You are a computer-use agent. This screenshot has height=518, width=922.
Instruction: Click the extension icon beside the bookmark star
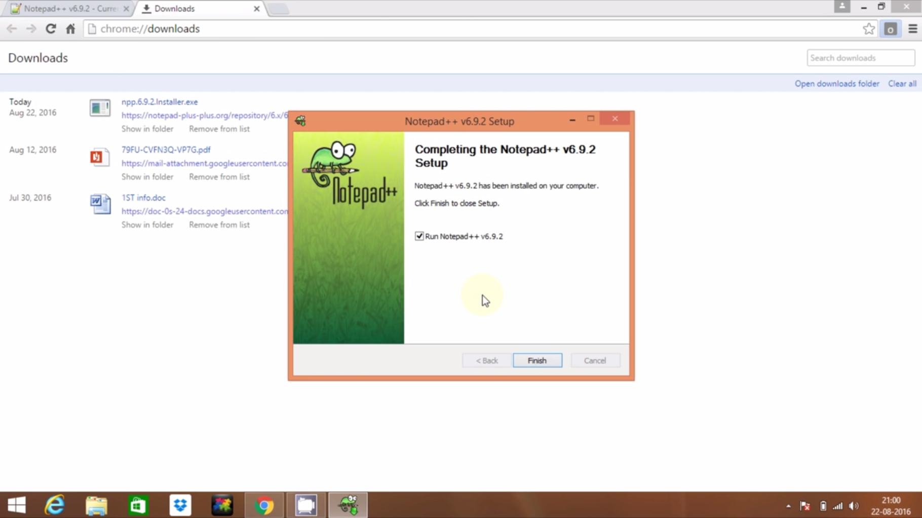click(x=890, y=29)
